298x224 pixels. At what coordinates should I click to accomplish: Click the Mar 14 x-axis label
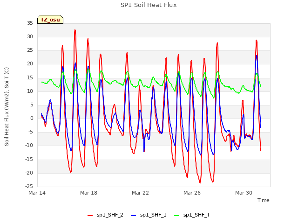pos(37,193)
